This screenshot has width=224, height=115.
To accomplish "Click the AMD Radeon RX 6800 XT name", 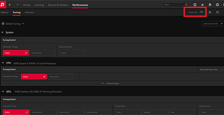I will coord(38,92).
